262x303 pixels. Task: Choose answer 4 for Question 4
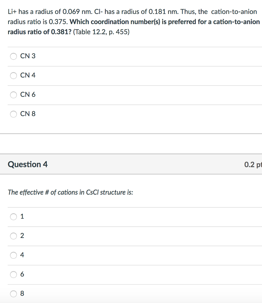click(x=13, y=255)
